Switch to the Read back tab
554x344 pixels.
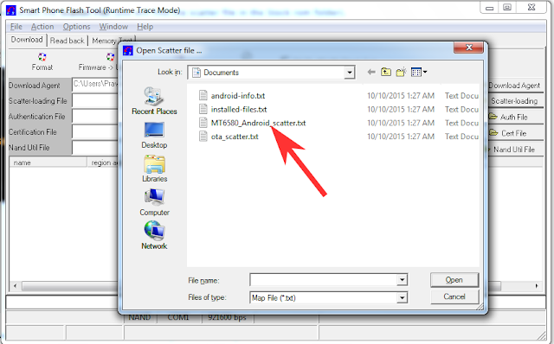[68, 41]
